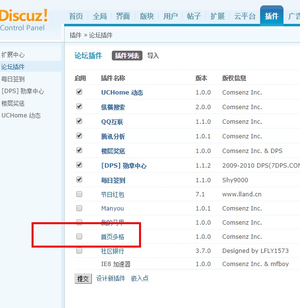Image resolution: width=300 pixels, height=308 pixels.
Task: Open the [DPS] 勋章中心 plugin list link
Action: 124,166
